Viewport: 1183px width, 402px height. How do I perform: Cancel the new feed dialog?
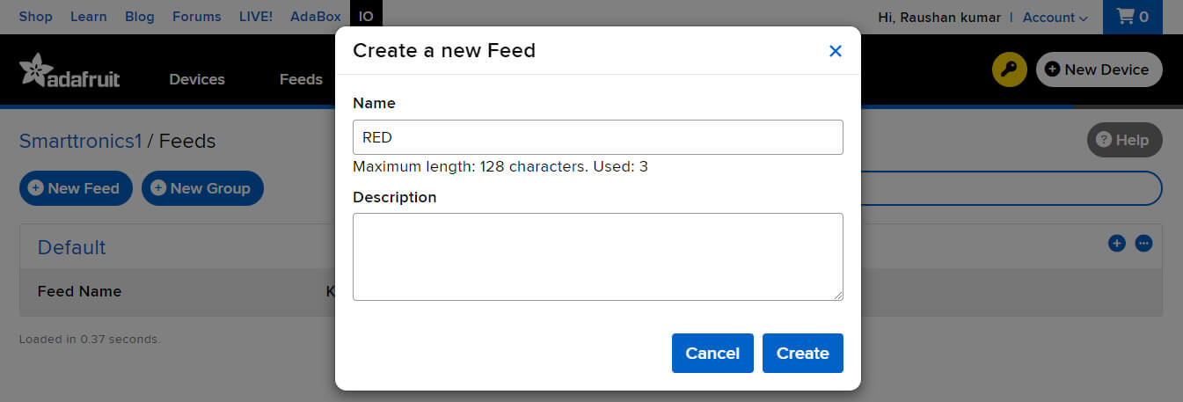(712, 353)
